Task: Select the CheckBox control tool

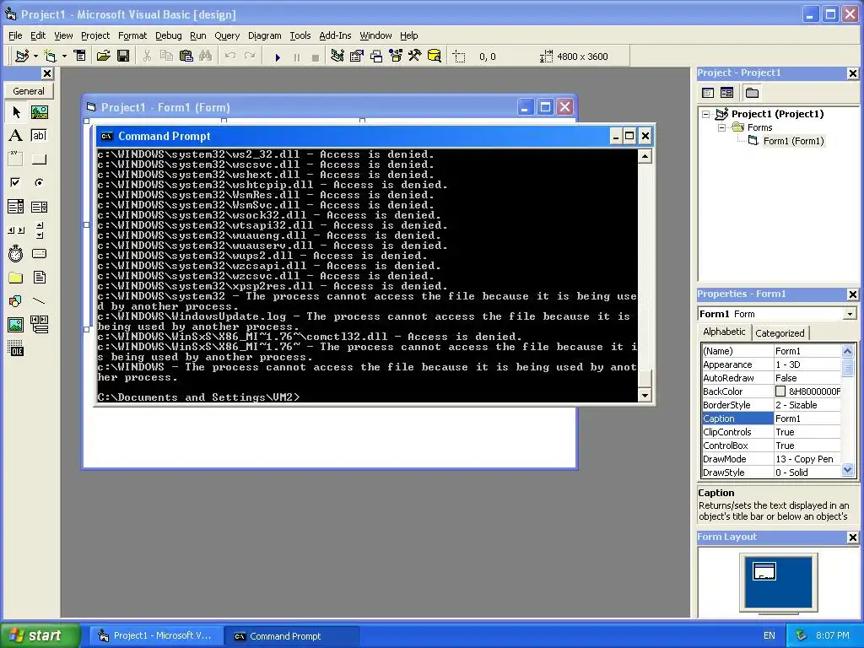Action: [x=16, y=182]
